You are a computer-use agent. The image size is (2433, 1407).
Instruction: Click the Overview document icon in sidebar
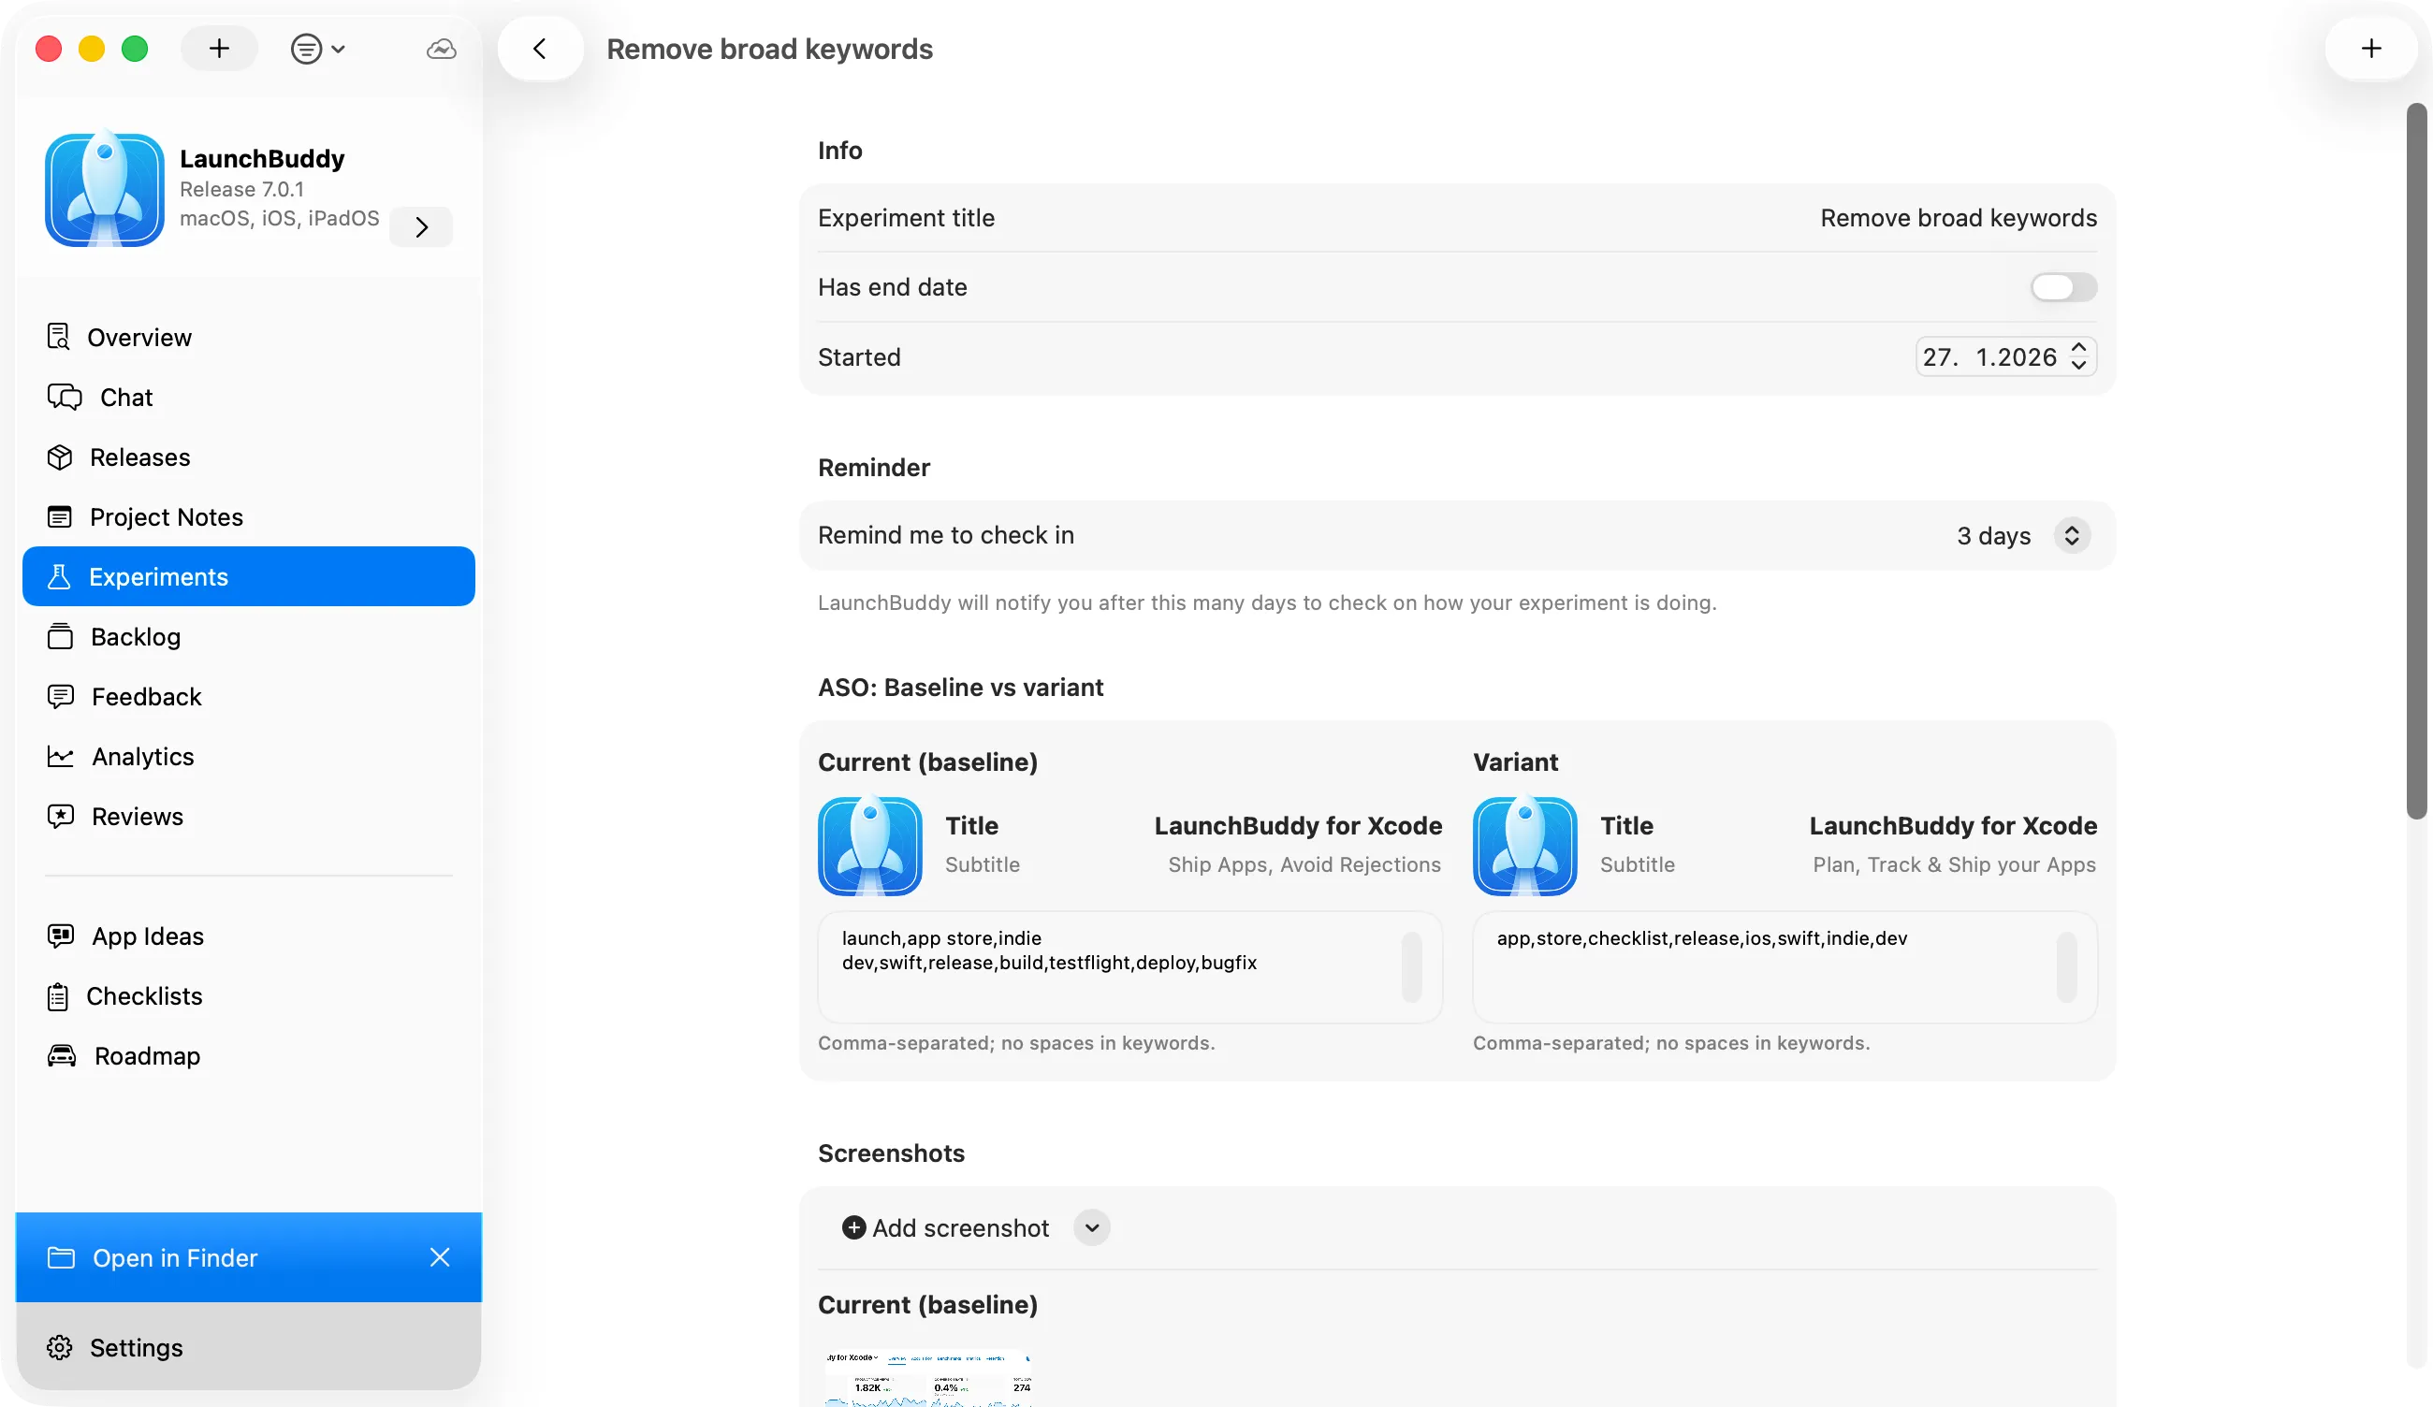coord(58,337)
